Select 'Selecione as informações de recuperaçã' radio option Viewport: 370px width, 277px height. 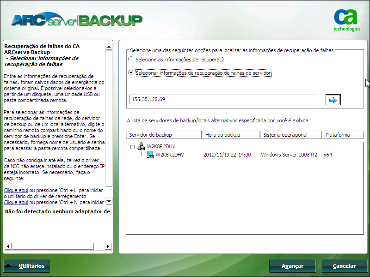pyautogui.click(x=130, y=60)
